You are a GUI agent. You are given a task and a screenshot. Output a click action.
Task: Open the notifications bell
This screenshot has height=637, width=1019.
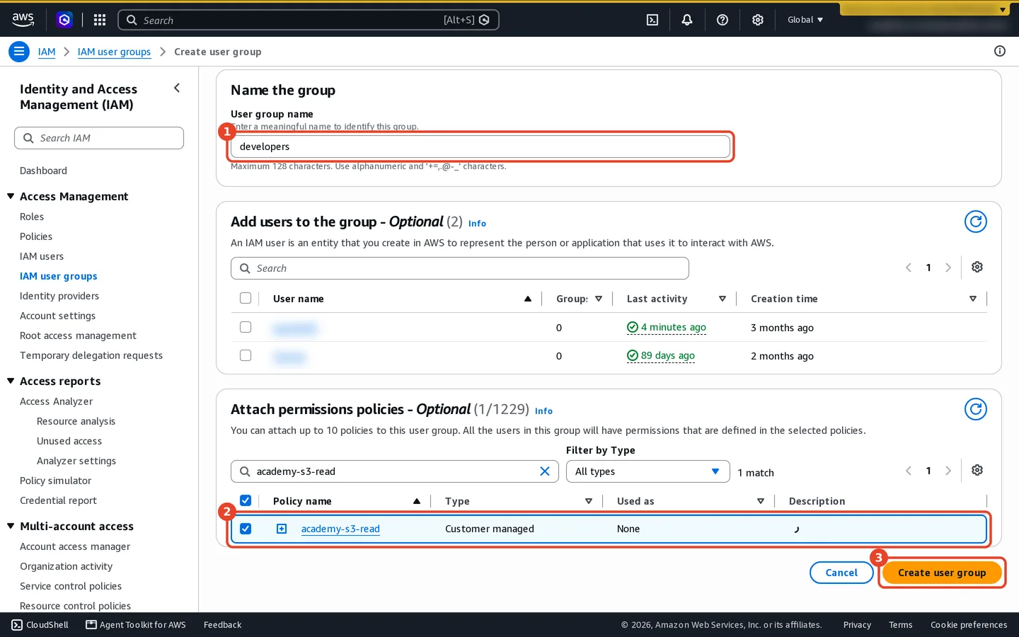coord(687,20)
